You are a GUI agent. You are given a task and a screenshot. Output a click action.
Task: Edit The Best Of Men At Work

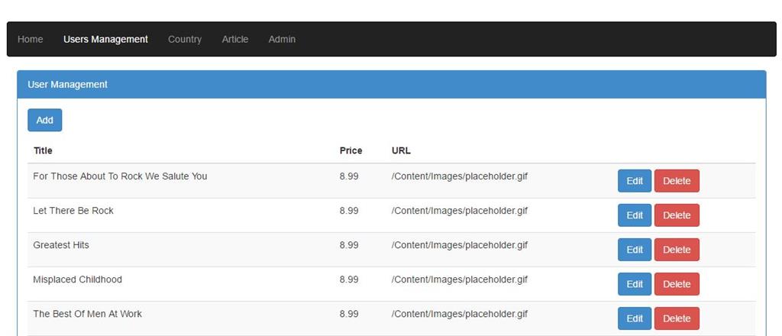(x=635, y=318)
